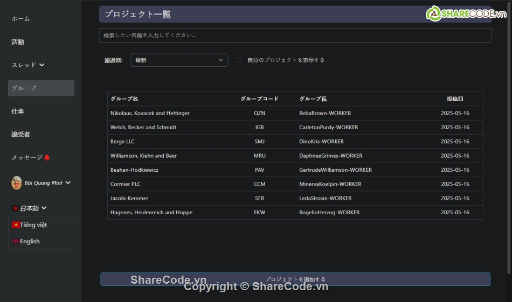Click the Japanese flag icon
Viewport: 512px width, 302px height.
[x=15, y=208]
